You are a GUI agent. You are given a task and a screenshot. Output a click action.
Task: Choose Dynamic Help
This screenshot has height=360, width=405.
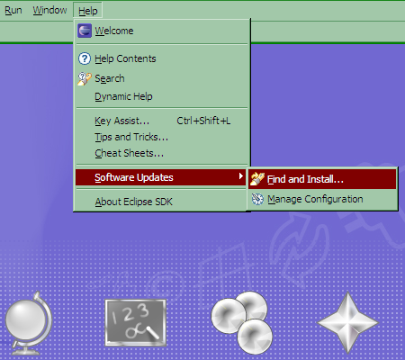pyautogui.click(x=162, y=96)
